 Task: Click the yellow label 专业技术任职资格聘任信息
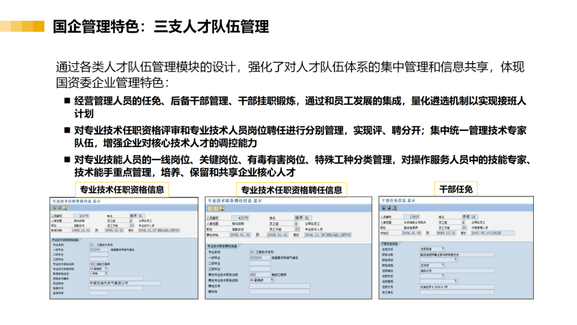tap(291, 190)
